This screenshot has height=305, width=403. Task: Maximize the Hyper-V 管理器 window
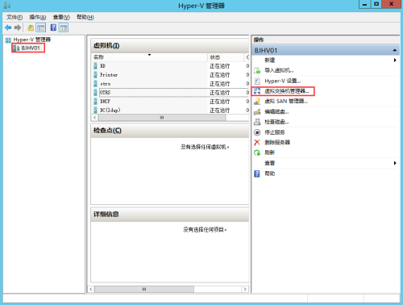(376, 4)
